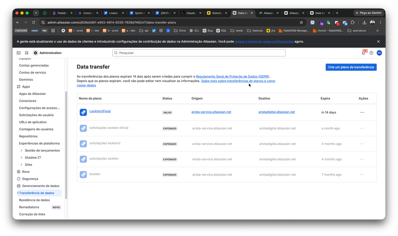Image resolution: width=398 pixels, height=236 pixels.
Task: Switch to the Solicita browser tab
Action: 216,13
